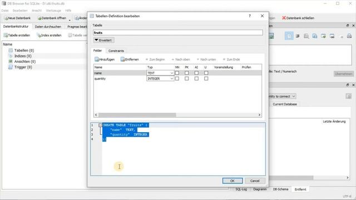The height and width of the screenshot is (200, 356).
Task: Click the Entfernen field icon
Action: tap(123, 59)
